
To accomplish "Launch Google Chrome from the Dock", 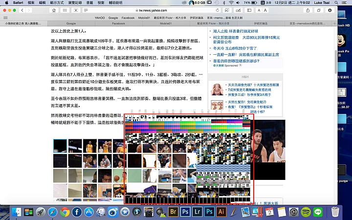I will pos(65,212).
